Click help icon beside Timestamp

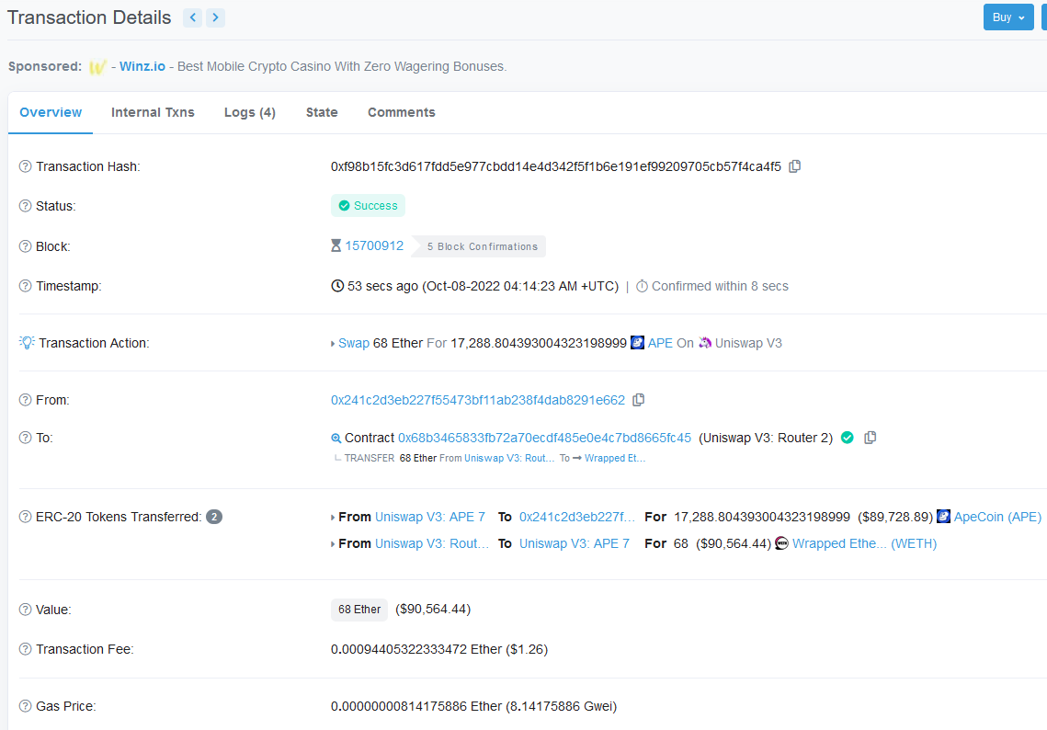tap(26, 286)
